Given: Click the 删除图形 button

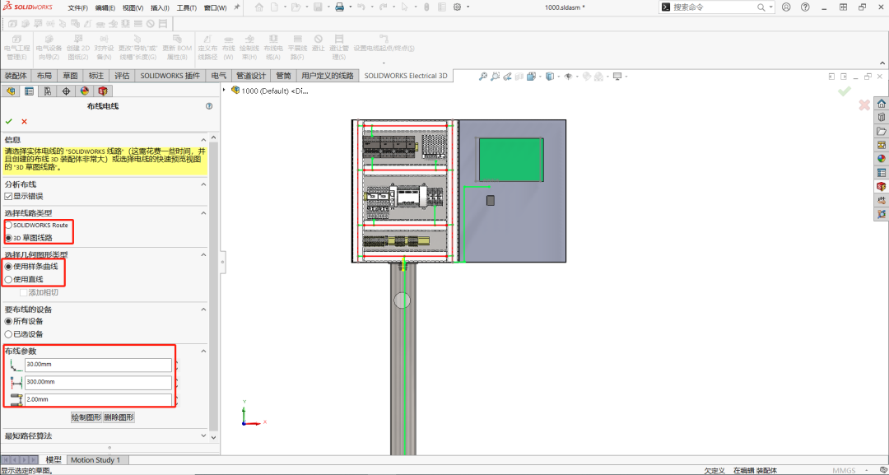Looking at the screenshot, I should tap(119, 417).
